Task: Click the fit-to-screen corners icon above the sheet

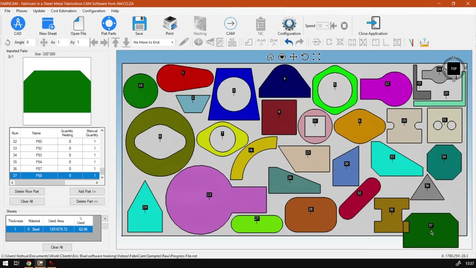Action: [316, 57]
